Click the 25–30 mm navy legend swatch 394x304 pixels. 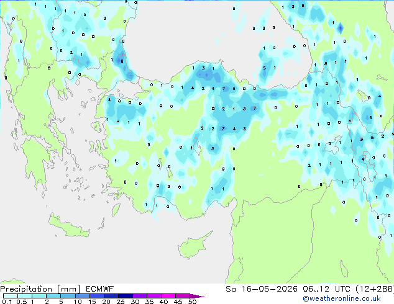tap(125, 296)
